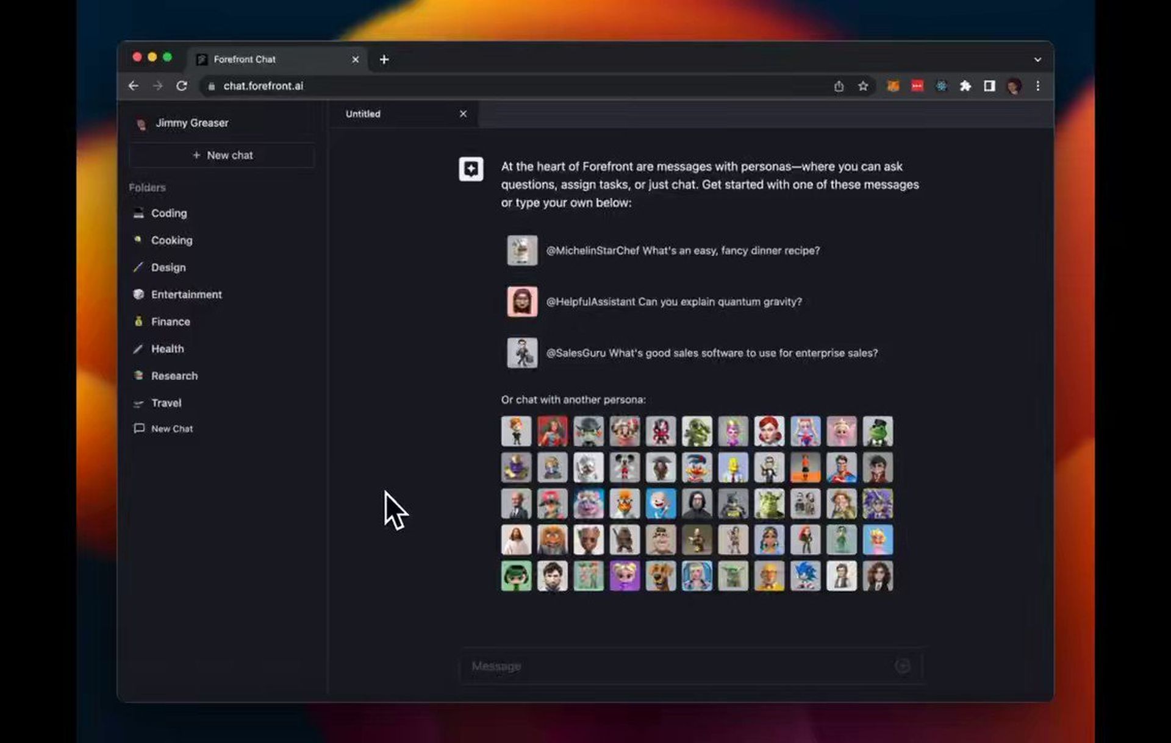Click the HelpfulAssistant persona icon

click(521, 300)
